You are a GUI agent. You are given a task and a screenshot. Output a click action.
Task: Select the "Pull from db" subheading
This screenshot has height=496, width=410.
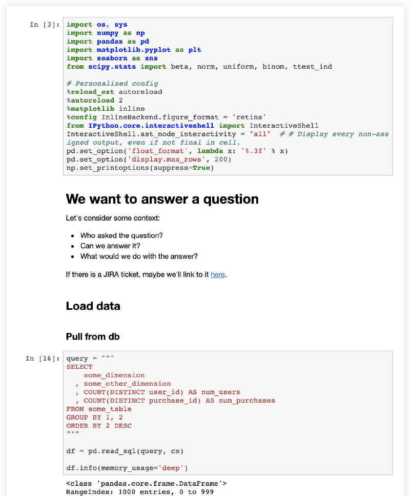(x=92, y=336)
